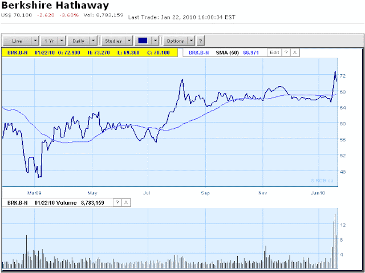This screenshot has width=365, height=273.
Task: Expand the Options dropdown arrow
Action: (x=192, y=41)
